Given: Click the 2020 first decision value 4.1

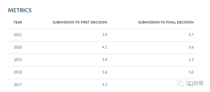Looking at the screenshot, I should [105, 47].
